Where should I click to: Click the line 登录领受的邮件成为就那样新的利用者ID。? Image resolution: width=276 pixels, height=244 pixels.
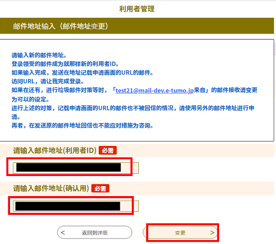coord(65,64)
